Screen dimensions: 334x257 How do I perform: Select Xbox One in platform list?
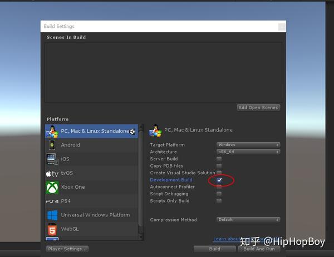tap(92, 187)
